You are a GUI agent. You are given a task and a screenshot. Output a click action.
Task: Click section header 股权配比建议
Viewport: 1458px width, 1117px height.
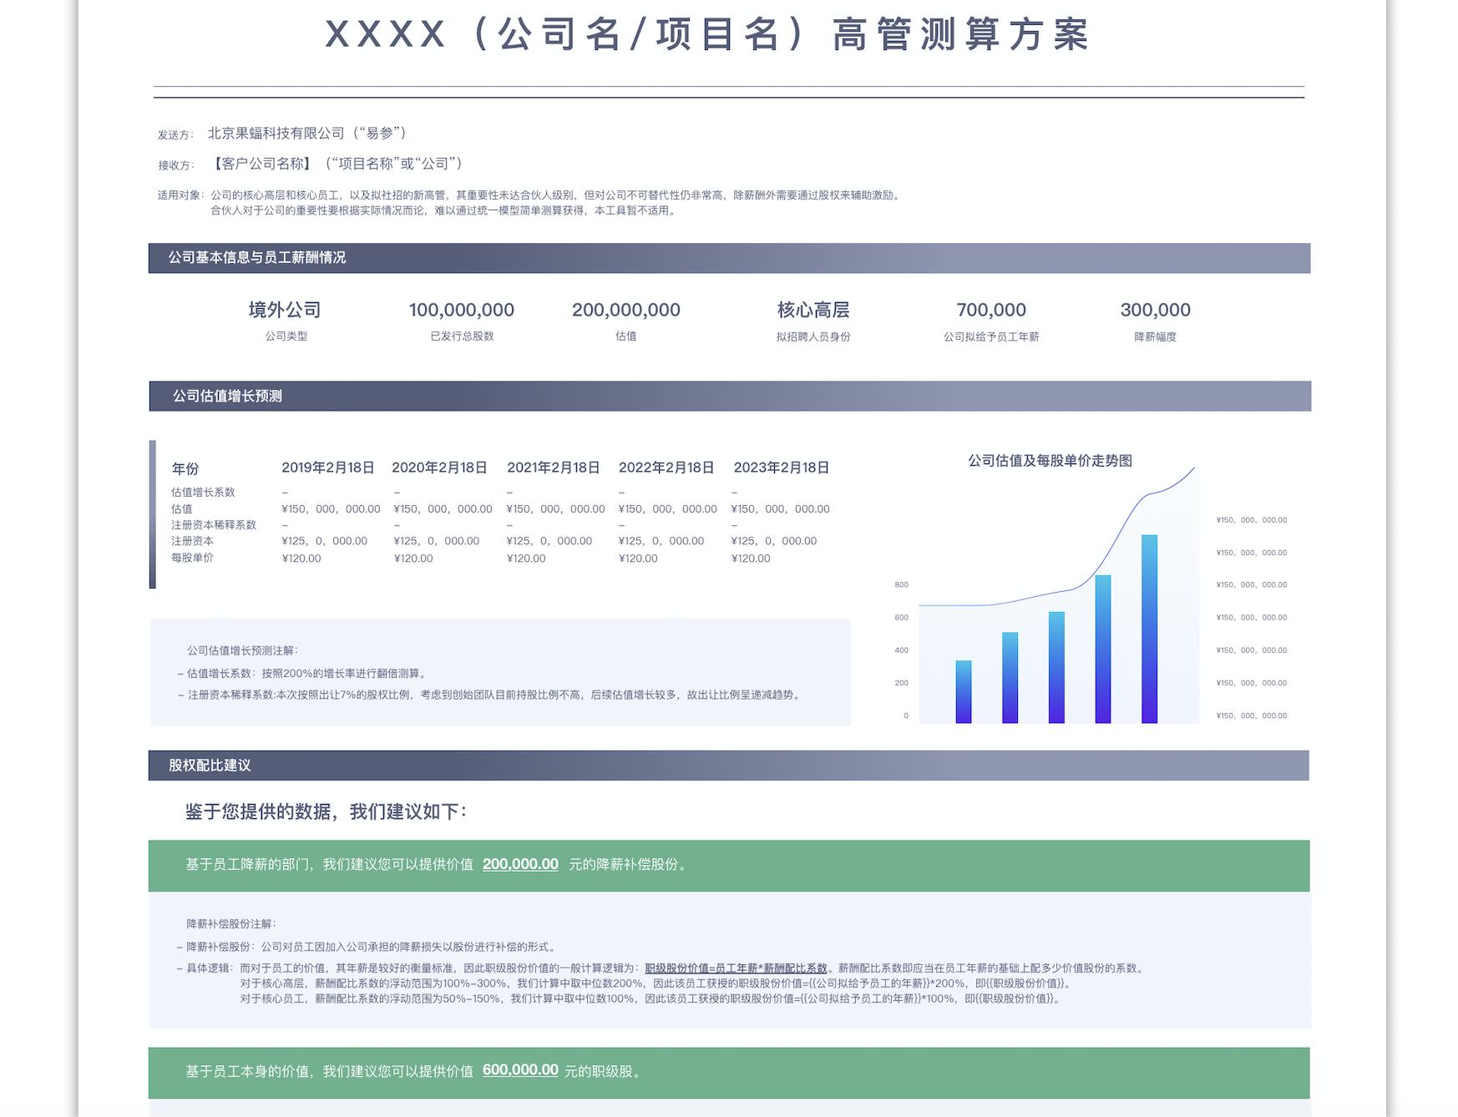(210, 766)
